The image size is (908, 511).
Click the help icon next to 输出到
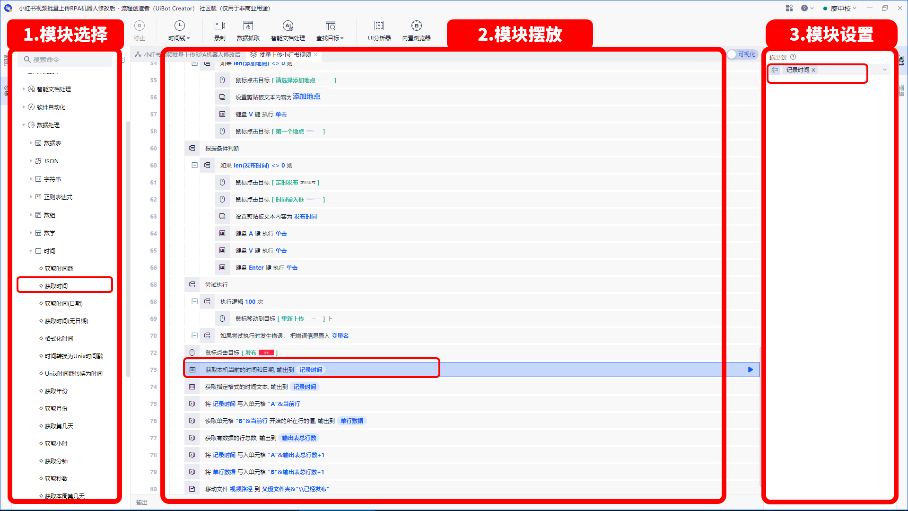[x=793, y=57]
